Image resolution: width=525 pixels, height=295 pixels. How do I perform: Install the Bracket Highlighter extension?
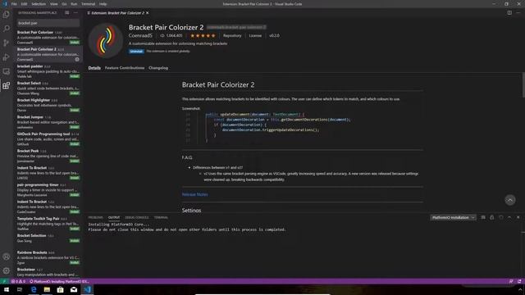click(x=75, y=110)
